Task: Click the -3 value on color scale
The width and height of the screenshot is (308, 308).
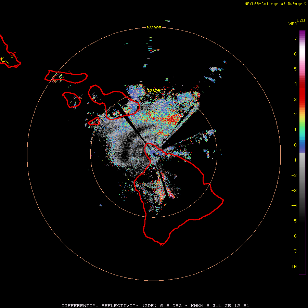Action: [294, 191]
